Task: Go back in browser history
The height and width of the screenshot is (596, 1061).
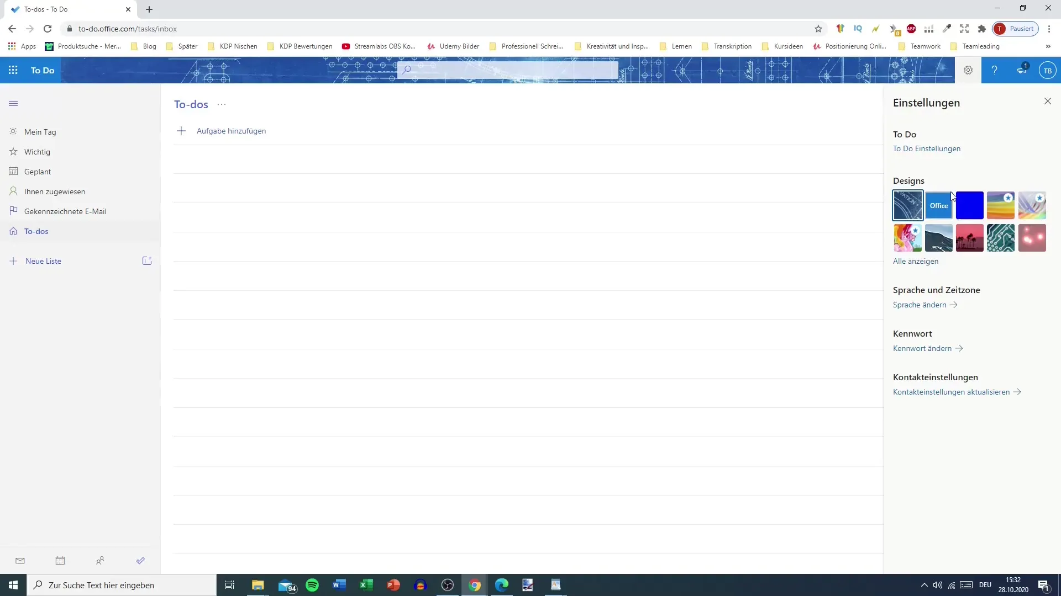Action: 12,29
